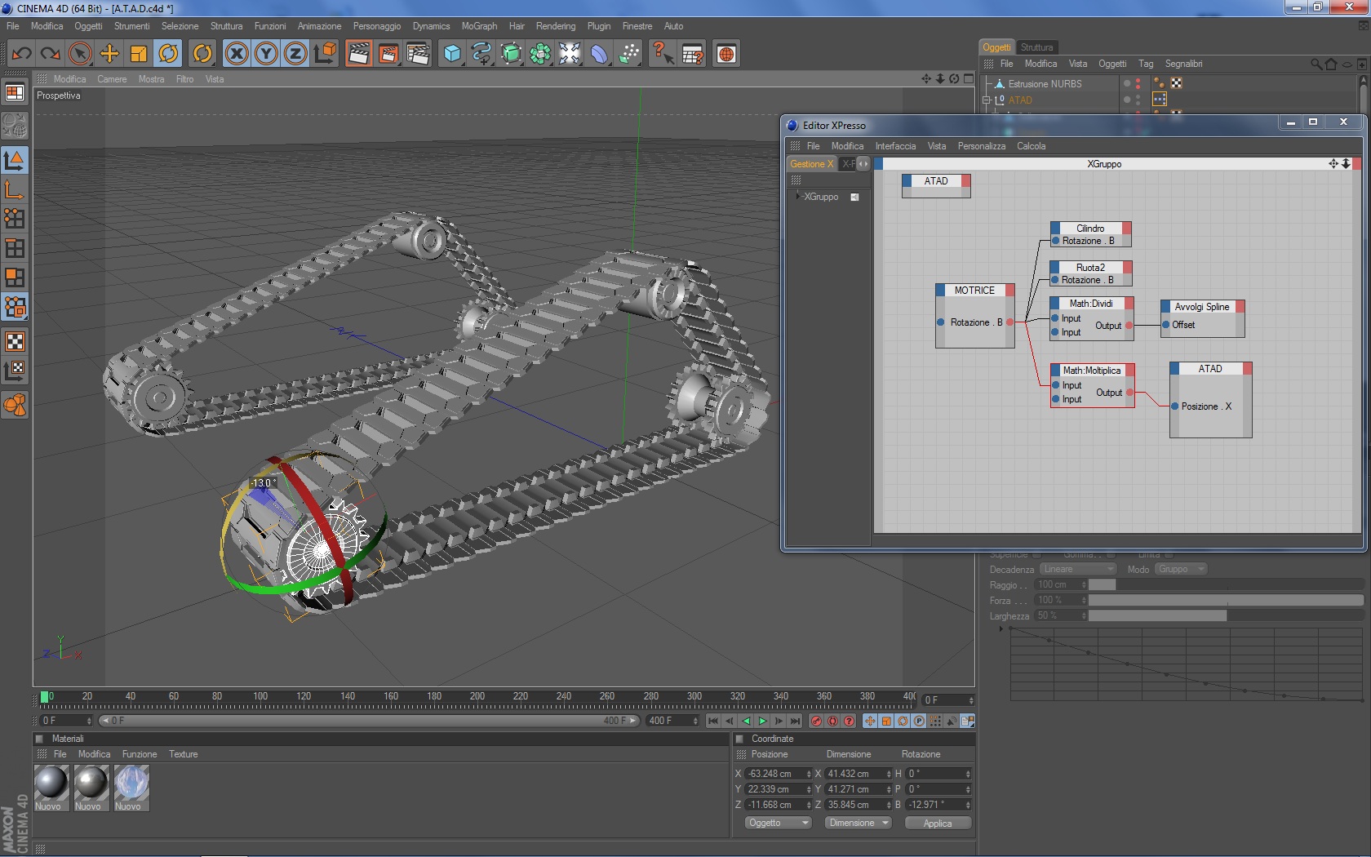Switch to the Struttura tab
The width and height of the screenshot is (1371, 857).
(1036, 47)
